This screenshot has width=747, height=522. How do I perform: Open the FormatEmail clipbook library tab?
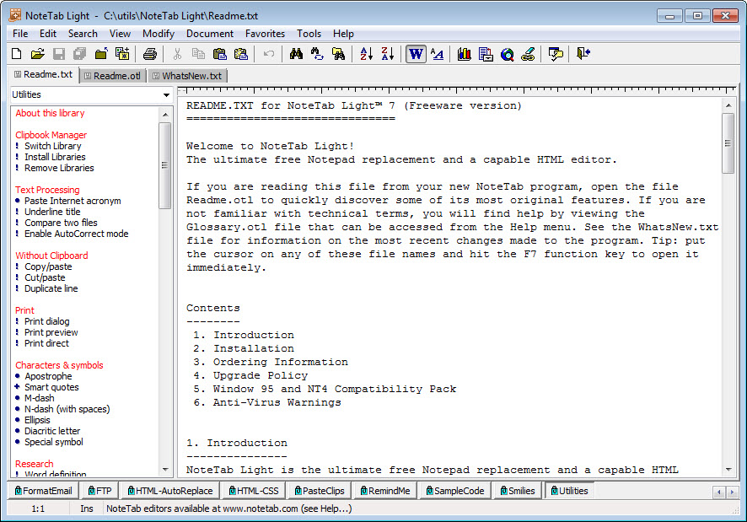point(43,491)
